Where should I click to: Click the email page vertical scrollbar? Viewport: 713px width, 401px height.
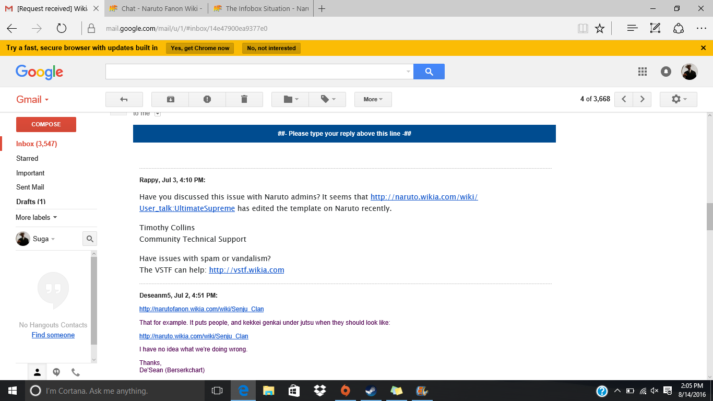click(x=709, y=217)
